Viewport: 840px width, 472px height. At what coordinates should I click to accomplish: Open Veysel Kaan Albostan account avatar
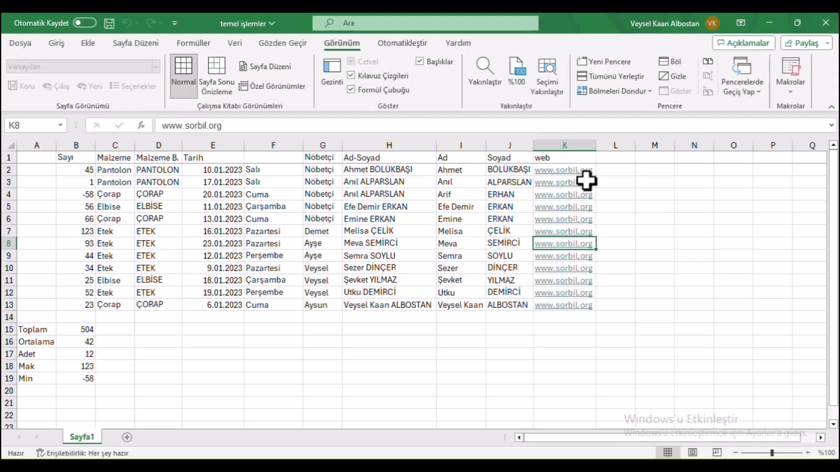click(x=712, y=23)
